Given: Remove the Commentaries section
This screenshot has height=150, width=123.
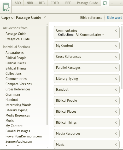Looking at the screenshot, I should [x=116, y=31].
